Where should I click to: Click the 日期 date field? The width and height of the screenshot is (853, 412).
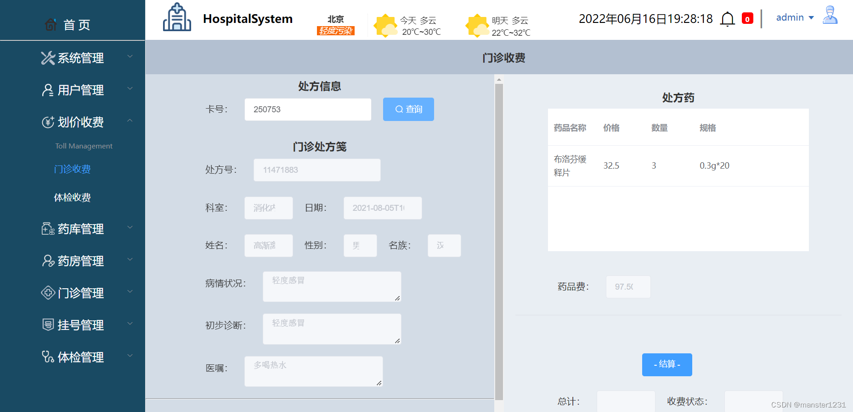point(383,208)
